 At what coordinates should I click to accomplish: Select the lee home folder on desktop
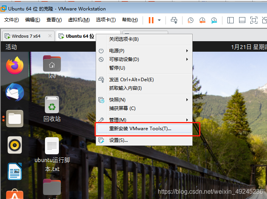coord(52,67)
